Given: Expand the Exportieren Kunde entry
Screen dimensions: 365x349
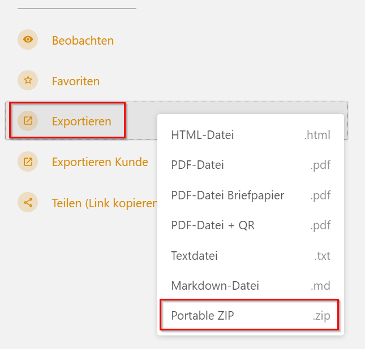Looking at the screenshot, I should pos(100,162).
